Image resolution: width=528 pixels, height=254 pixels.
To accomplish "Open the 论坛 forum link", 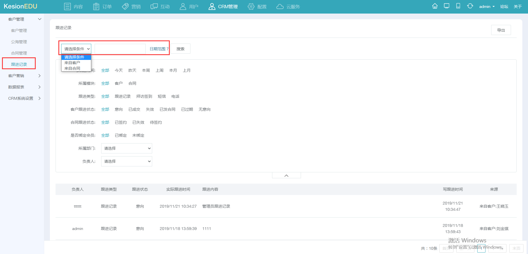I will coord(504,6).
